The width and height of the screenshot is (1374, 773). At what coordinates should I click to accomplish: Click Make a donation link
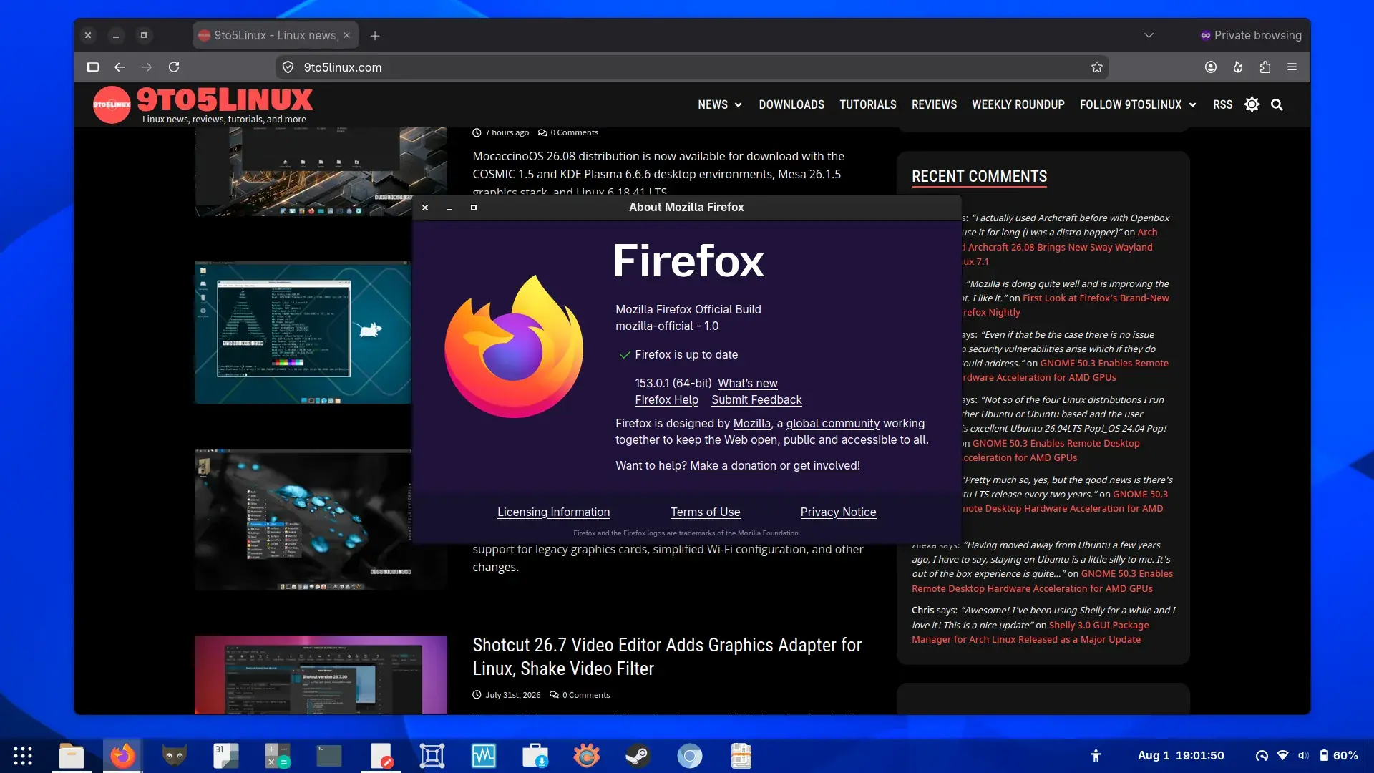[733, 465]
